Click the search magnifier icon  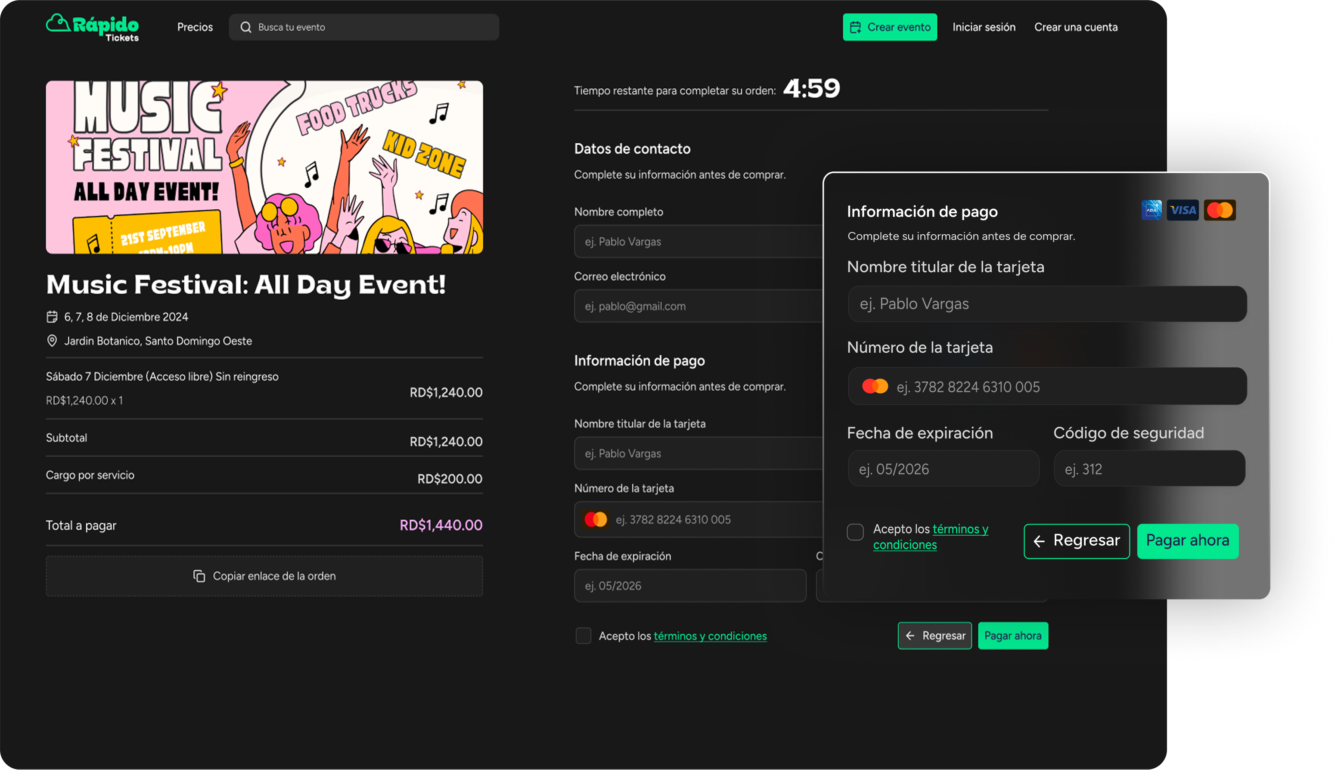click(x=246, y=27)
